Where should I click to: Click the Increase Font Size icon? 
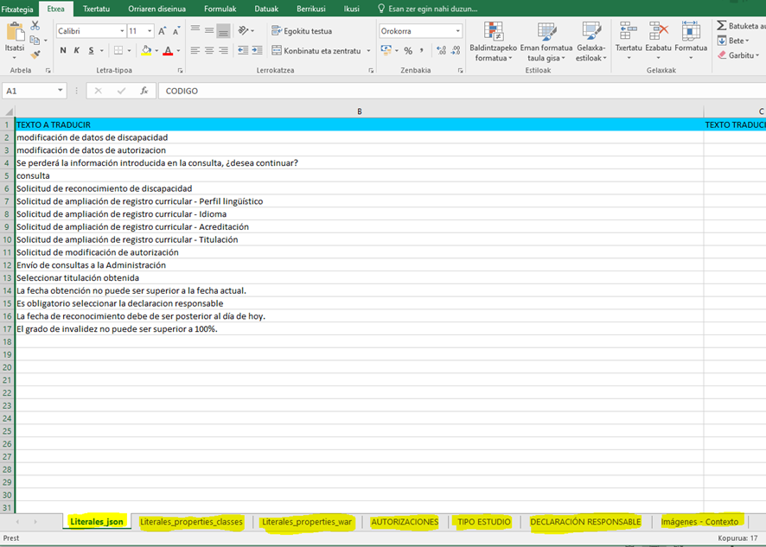(x=162, y=31)
